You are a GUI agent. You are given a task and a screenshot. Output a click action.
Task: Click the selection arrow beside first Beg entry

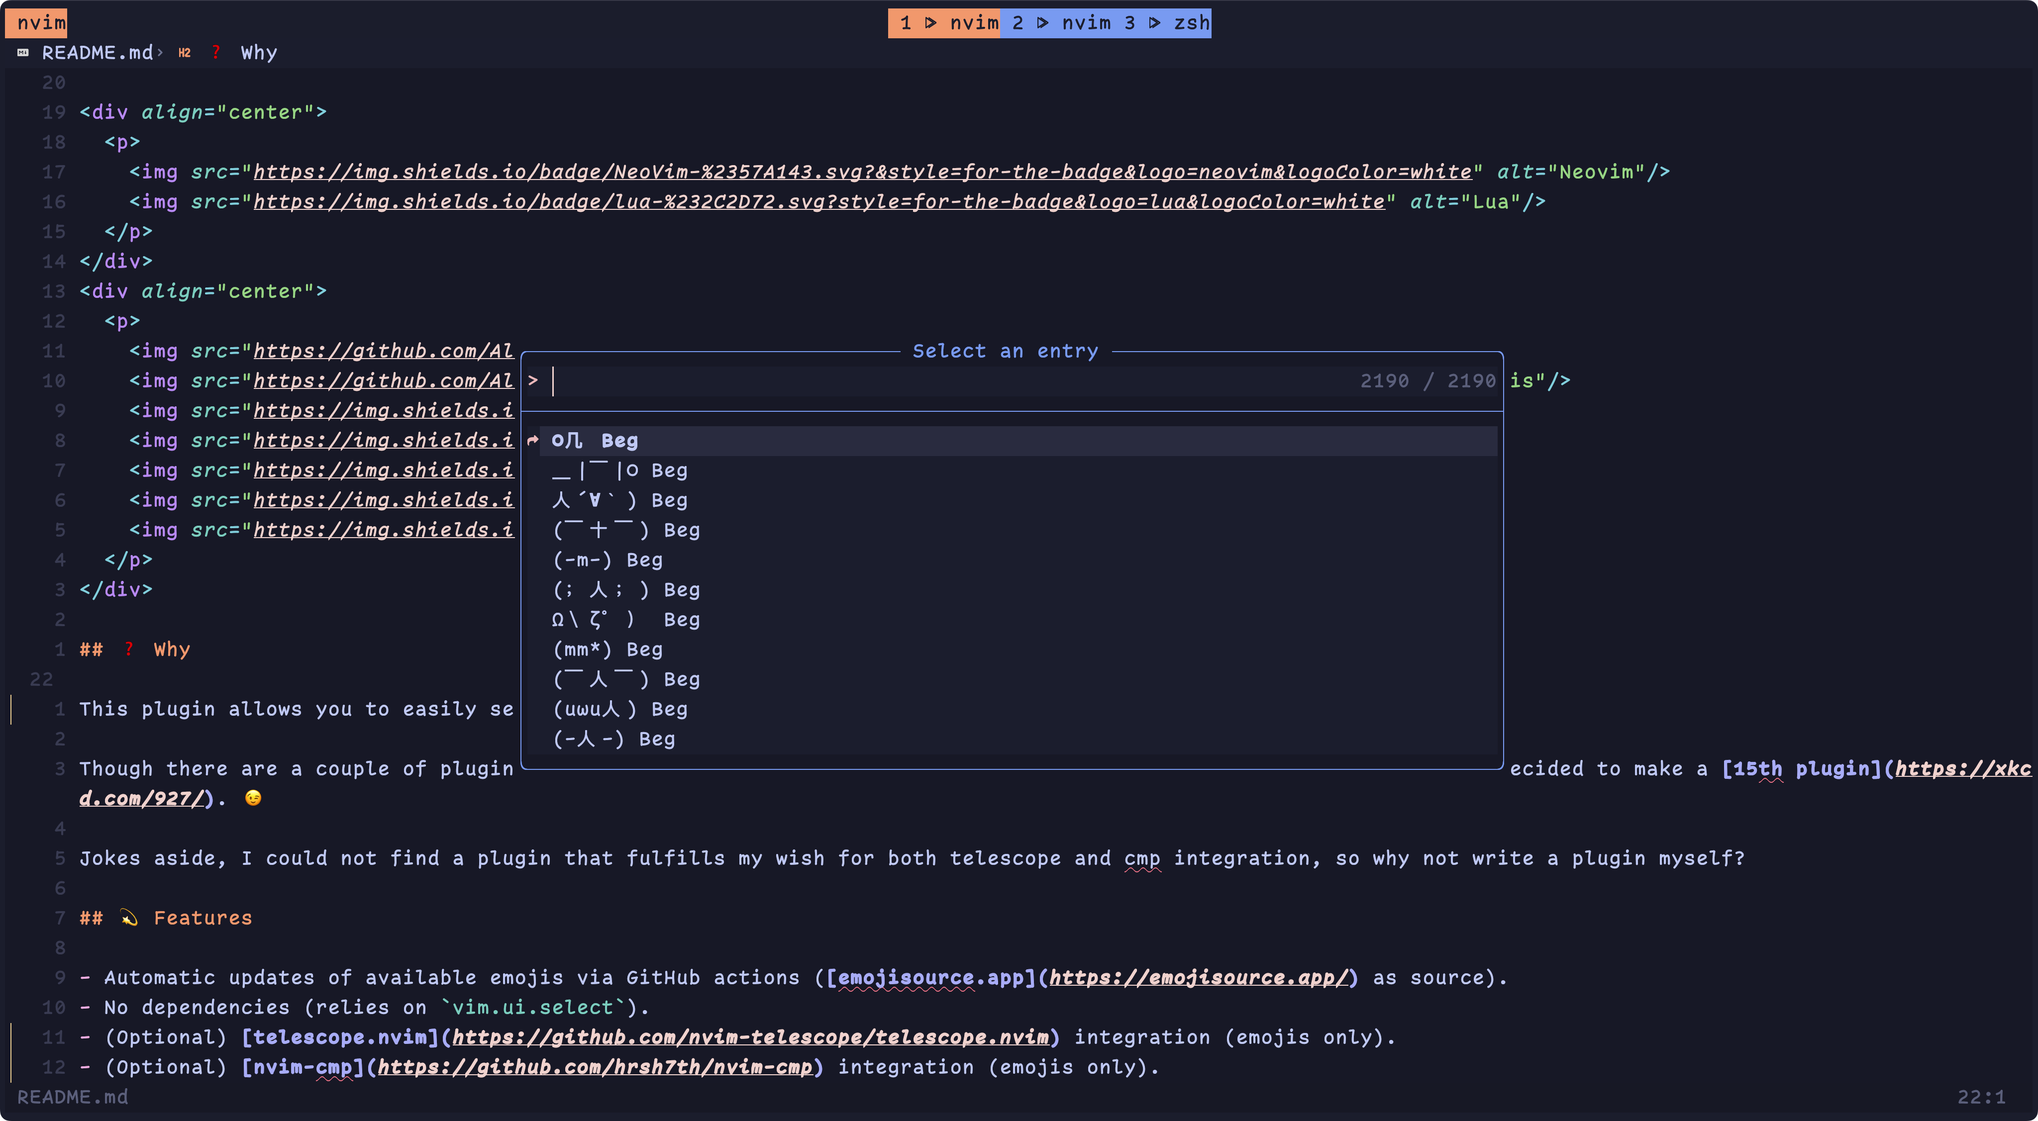click(x=533, y=440)
